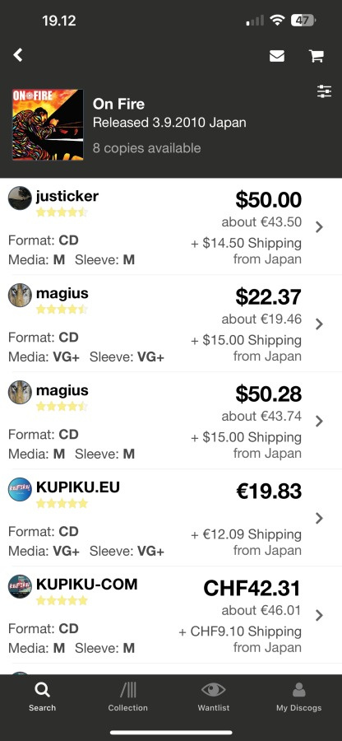Open the justicker seller name link
Image resolution: width=342 pixels, height=741 pixels.
click(x=67, y=196)
